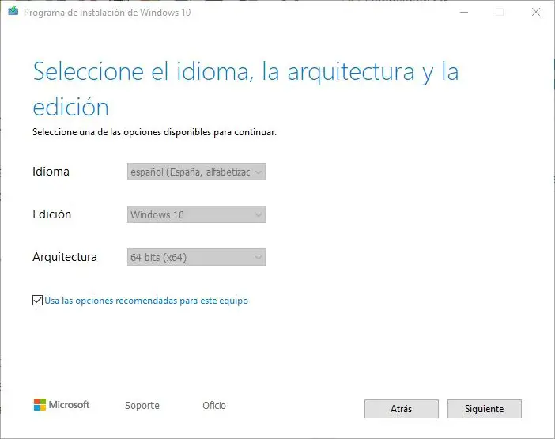Viewport: 555px width, 439px height.
Task: Click the Arquitectura field label
Action: coord(65,257)
